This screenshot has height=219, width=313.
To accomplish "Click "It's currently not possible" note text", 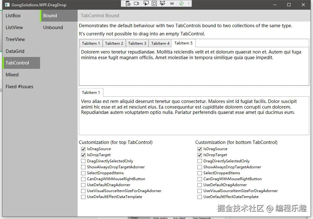I will (142, 34).
